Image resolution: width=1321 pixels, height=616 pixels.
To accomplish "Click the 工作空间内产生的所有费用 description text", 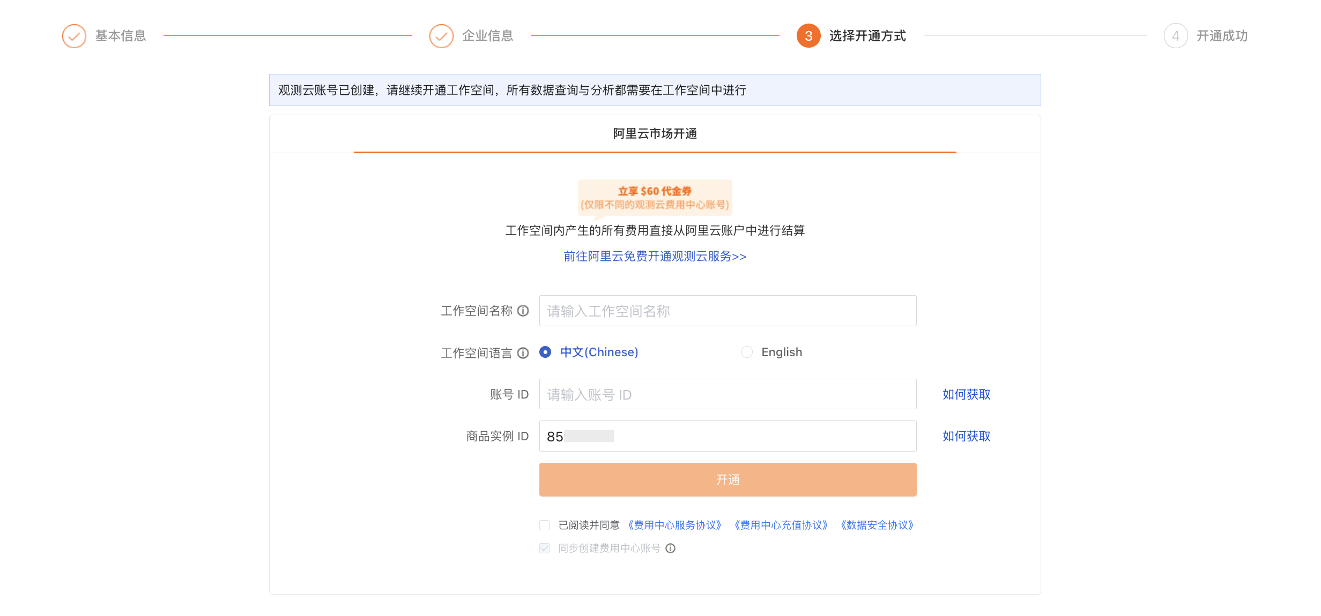I will click(655, 230).
